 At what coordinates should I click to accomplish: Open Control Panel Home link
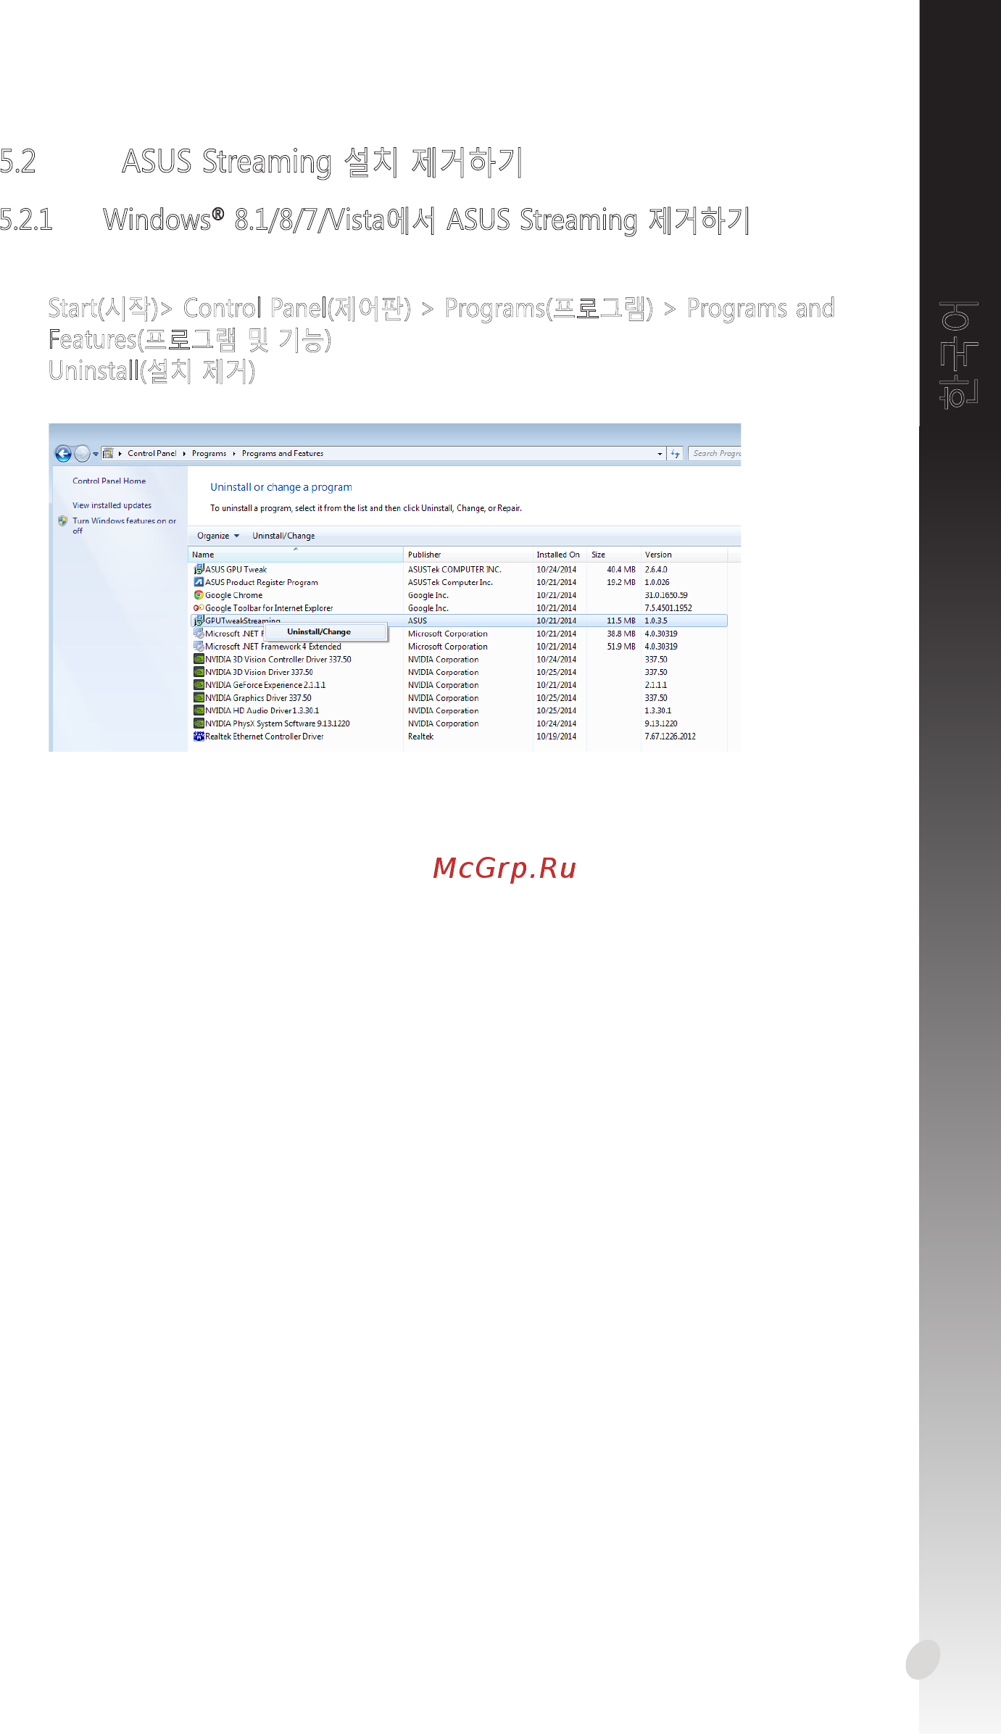109,481
